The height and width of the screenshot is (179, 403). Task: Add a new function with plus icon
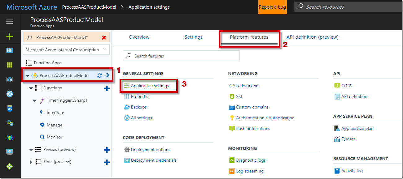coord(107,88)
